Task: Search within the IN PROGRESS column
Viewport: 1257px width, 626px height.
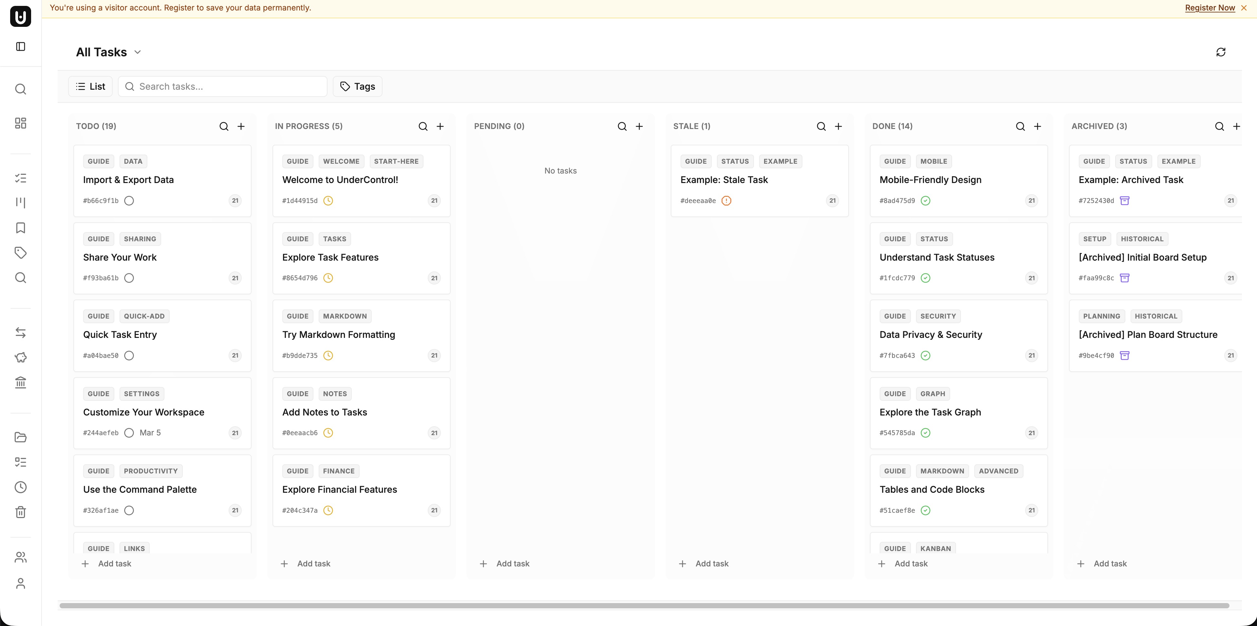Action: coord(423,126)
